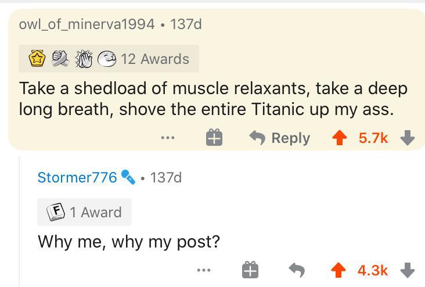This screenshot has height=287, width=425.
Task: Open owl_of_minerva1994's profile
Action: 87,24
